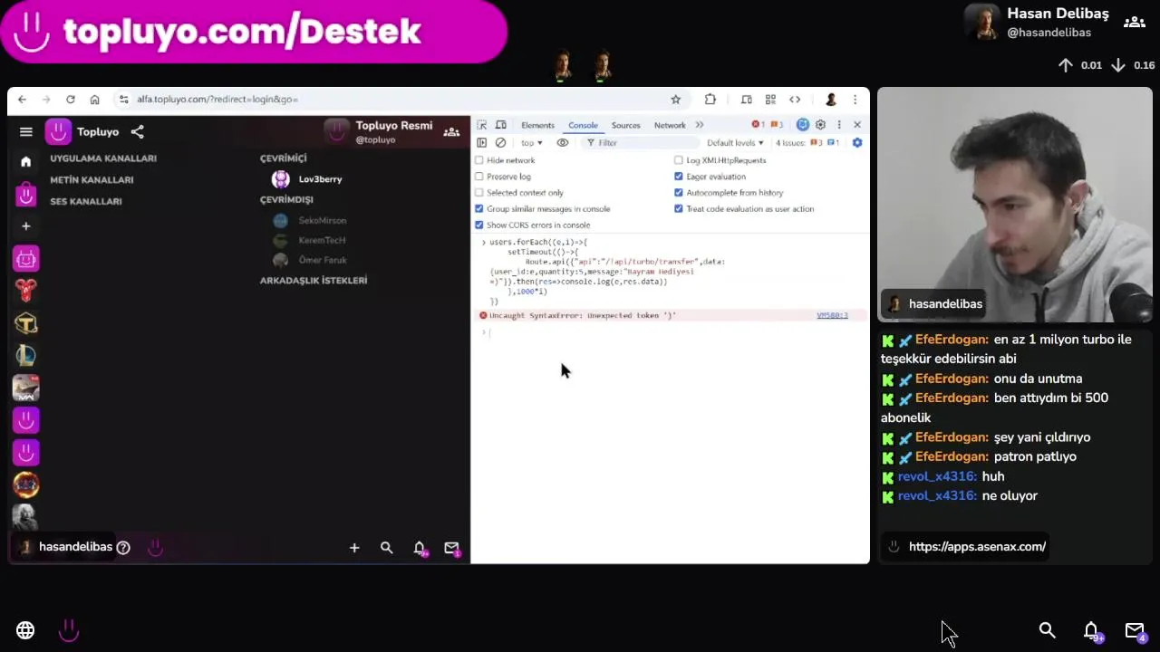Image resolution: width=1160 pixels, height=652 pixels.
Task: Switch to the Console tab
Action: tap(583, 125)
